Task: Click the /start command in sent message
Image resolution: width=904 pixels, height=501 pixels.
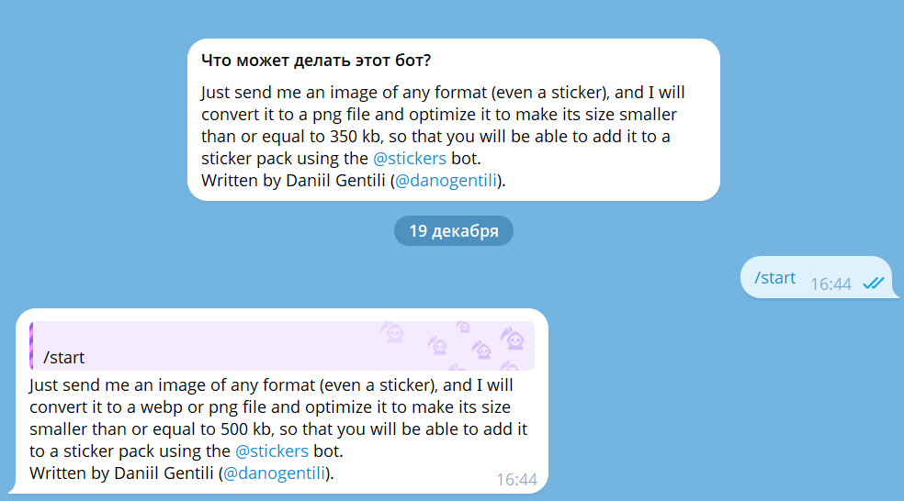Action: pos(774,278)
